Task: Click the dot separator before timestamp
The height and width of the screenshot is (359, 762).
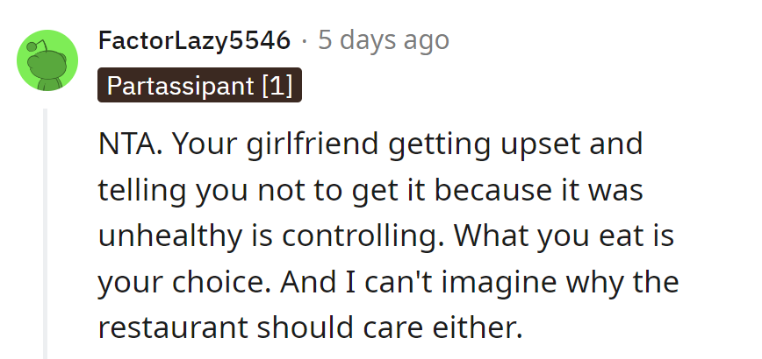Action: [304, 40]
